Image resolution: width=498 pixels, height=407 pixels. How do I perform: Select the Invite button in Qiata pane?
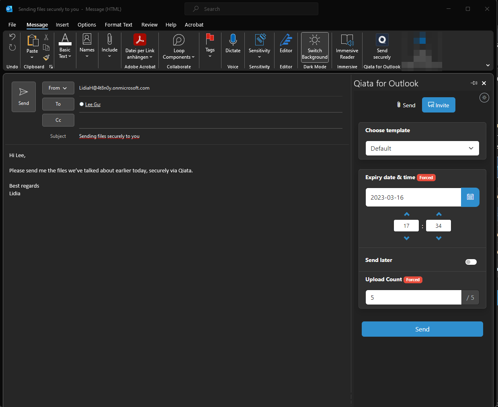click(438, 105)
